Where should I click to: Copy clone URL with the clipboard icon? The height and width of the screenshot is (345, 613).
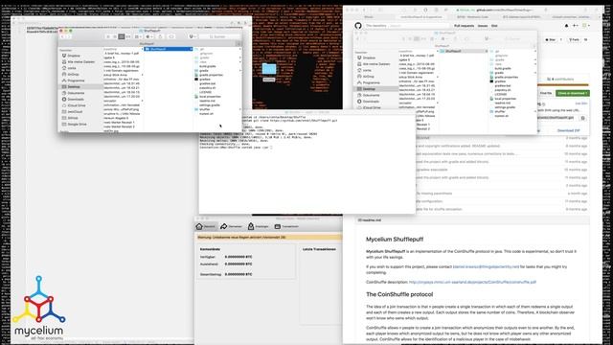coord(582,118)
